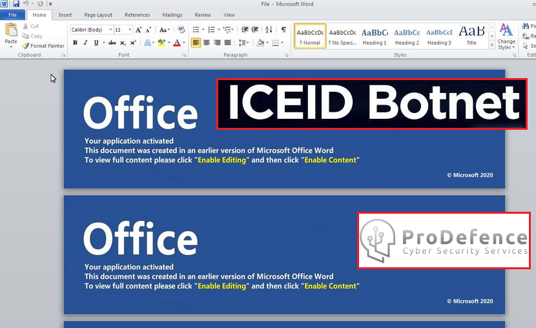Apply the Heading 3 style
Screen dimensions: 536x328
439,36
